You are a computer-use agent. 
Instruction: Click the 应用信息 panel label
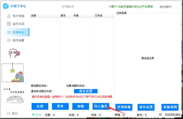pyautogui.click(x=121, y=13)
